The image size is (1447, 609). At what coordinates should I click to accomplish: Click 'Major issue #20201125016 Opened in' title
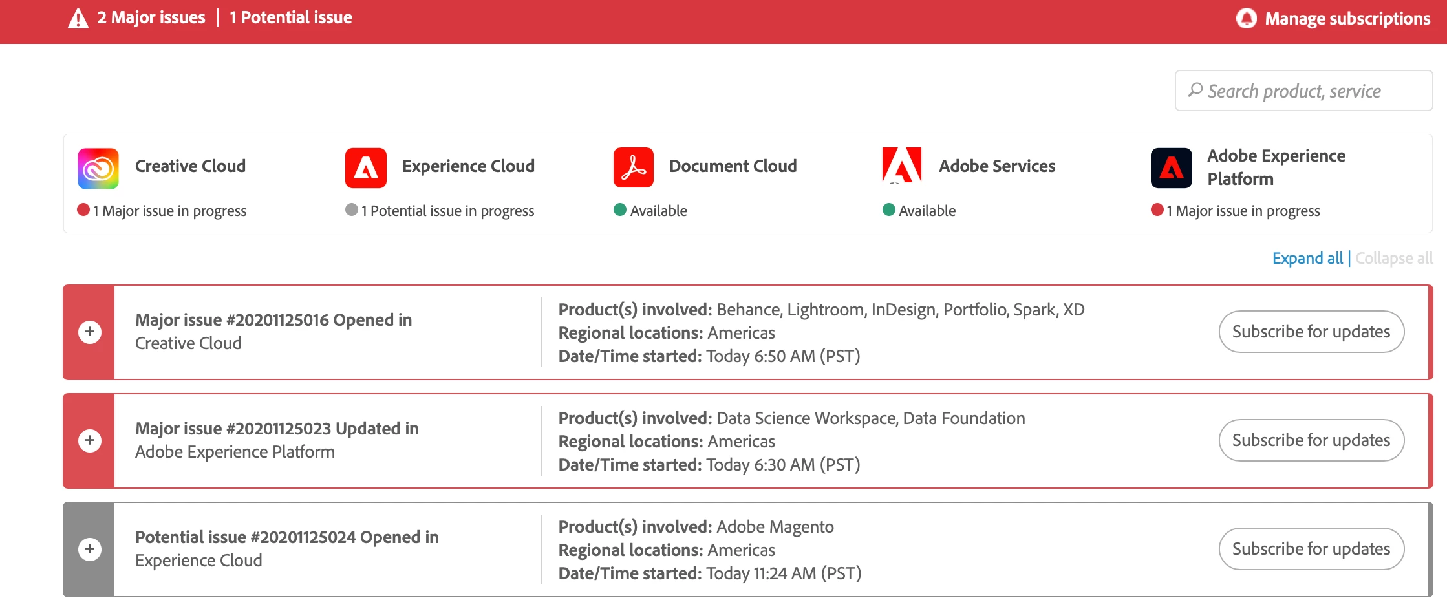273,320
